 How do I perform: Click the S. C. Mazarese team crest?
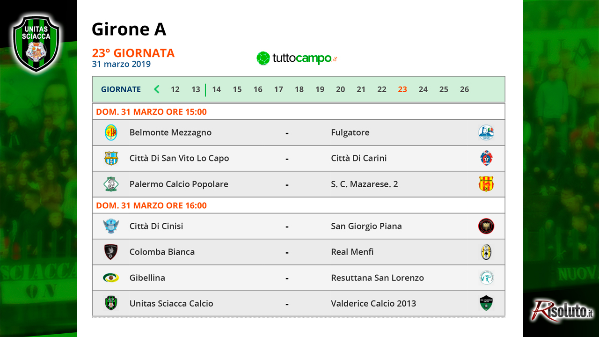pyautogui.click(x=486, y=184)
